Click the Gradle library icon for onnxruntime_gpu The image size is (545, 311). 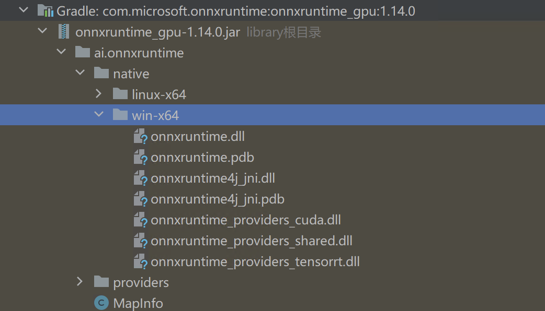(x=46, y=10)
